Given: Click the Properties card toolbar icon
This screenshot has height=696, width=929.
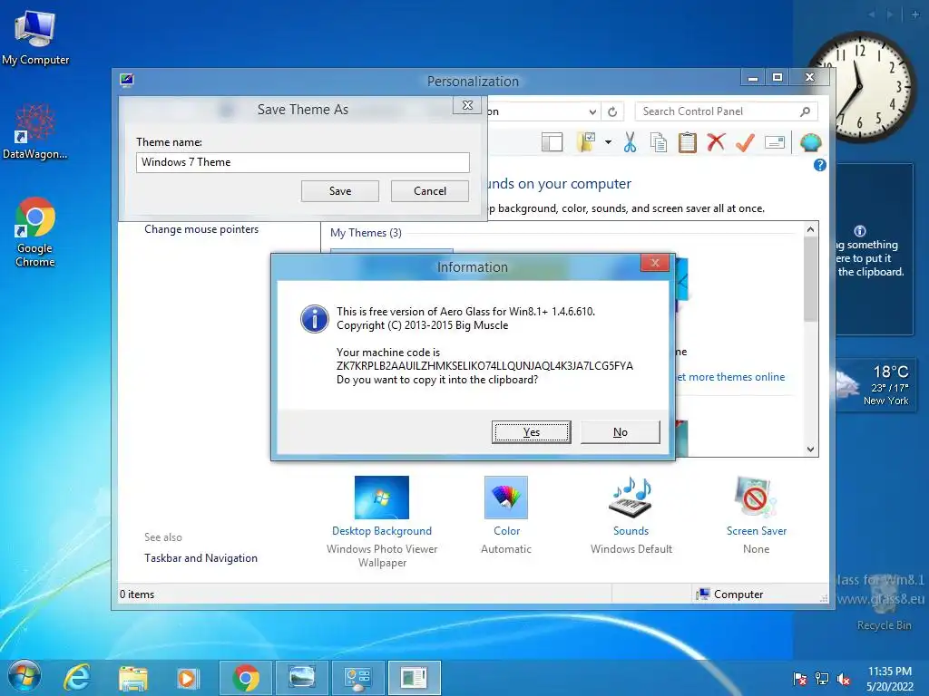Looking at the screenshot, I should 775,142.
